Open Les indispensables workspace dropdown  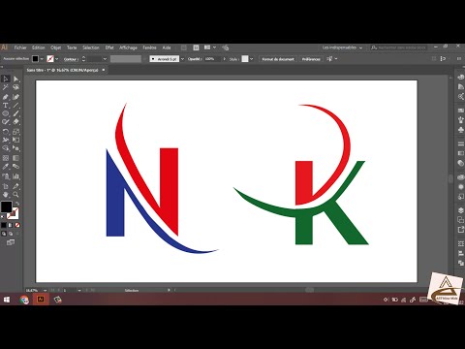coord(342,48)
